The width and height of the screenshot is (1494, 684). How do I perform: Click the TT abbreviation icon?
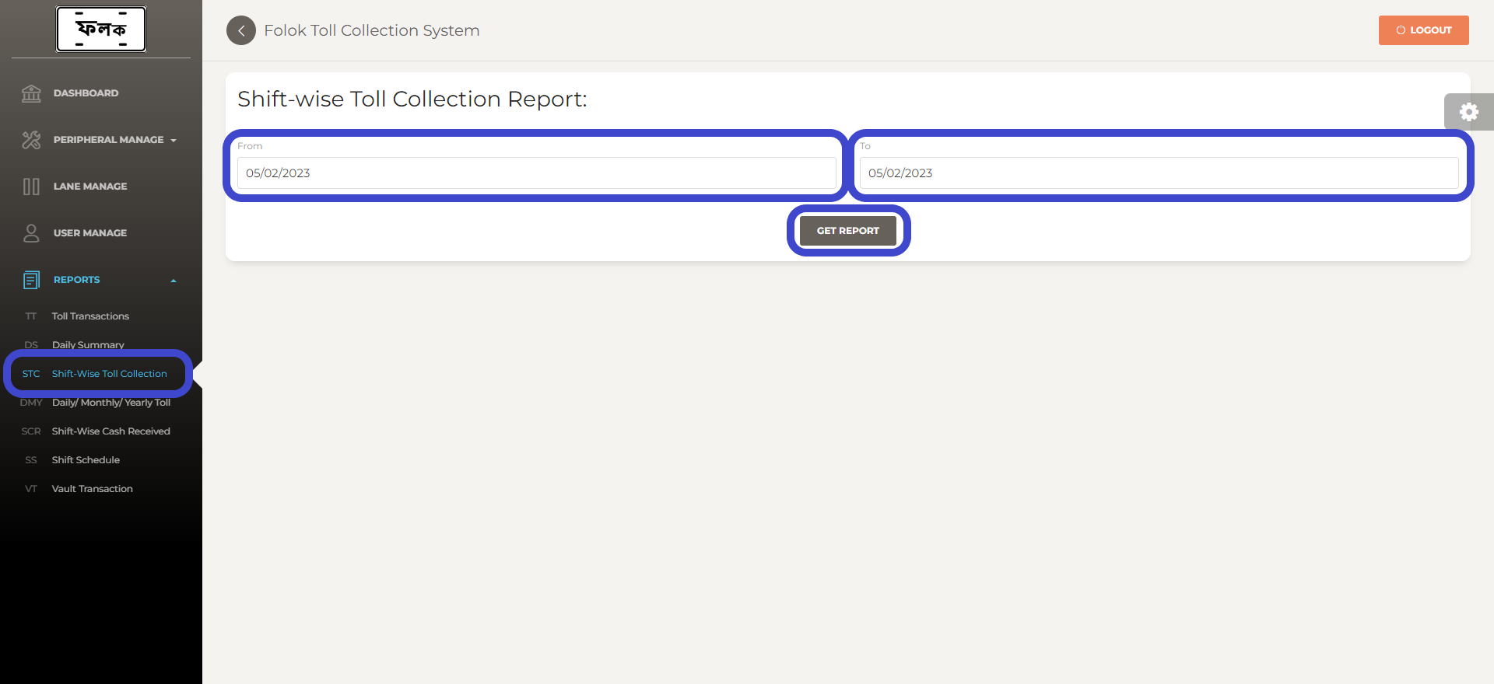(x=31, y=316)
